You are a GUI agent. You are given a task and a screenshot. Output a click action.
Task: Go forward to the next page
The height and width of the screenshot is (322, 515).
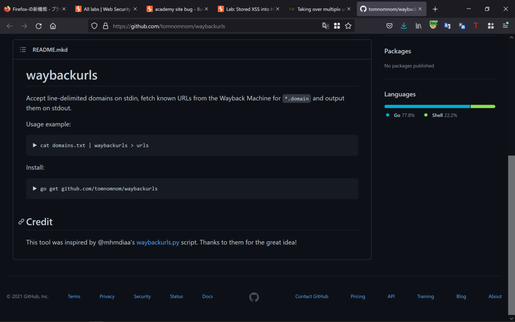coord(24,26)
